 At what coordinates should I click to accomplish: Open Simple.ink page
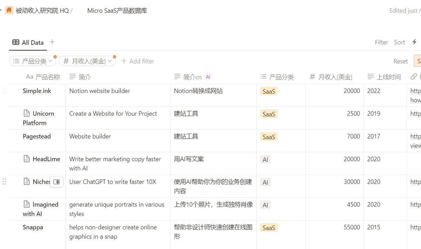click(37, 91)
